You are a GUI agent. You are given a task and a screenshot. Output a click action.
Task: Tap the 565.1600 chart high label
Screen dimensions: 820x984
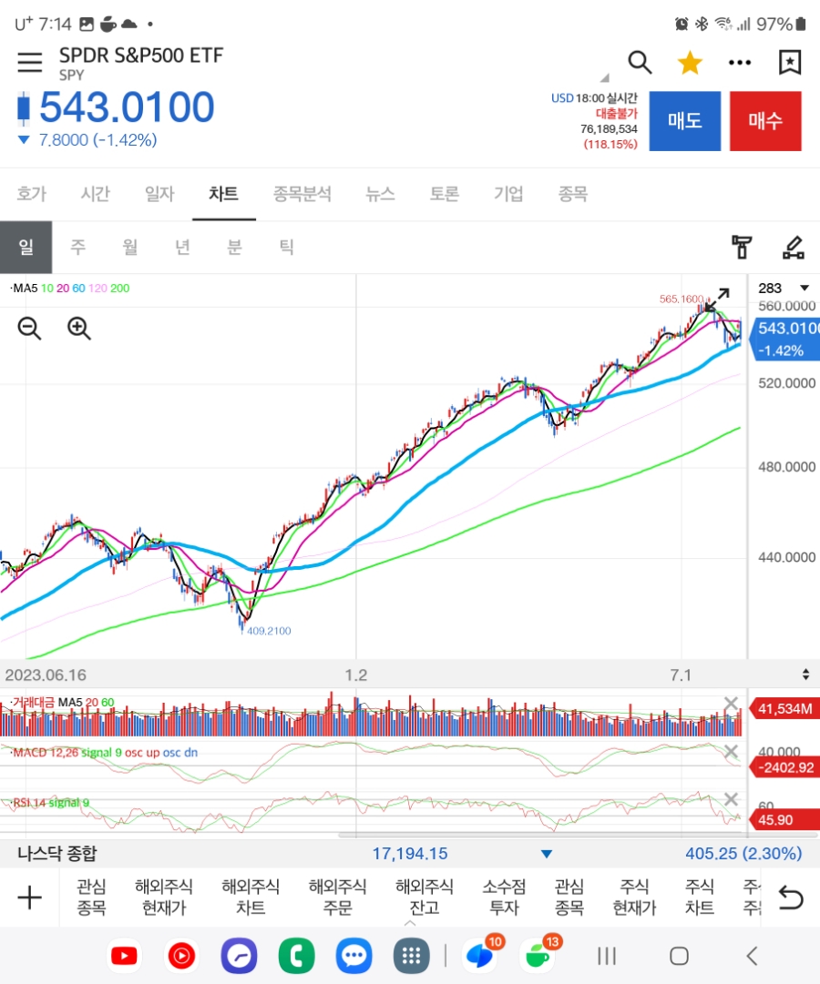pyautogui.click(x=682, y=299)
